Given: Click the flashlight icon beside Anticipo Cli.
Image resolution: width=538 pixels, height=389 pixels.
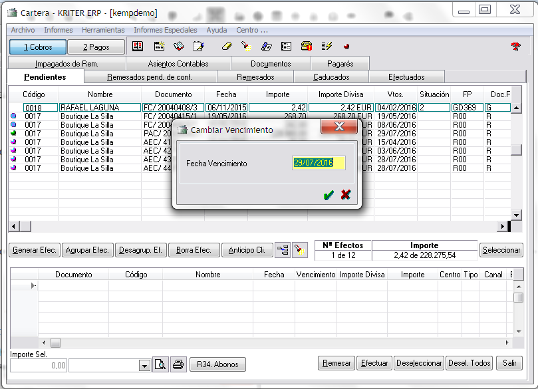Looking at the screenshot, I should point(299,250).
